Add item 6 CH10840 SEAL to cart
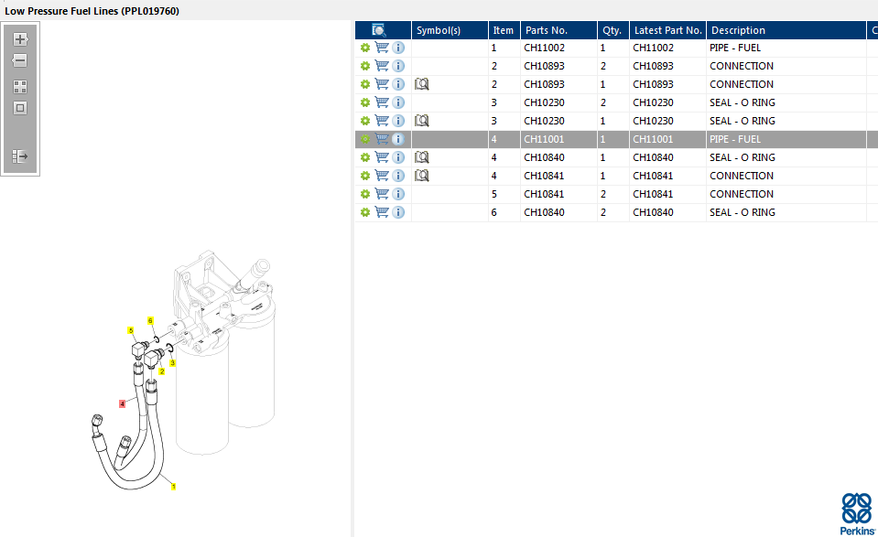 click(382, 212)
